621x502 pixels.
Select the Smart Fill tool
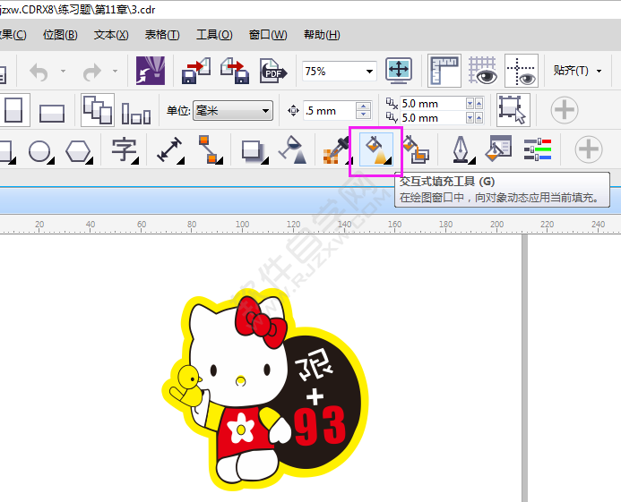[x=414, y=149]
